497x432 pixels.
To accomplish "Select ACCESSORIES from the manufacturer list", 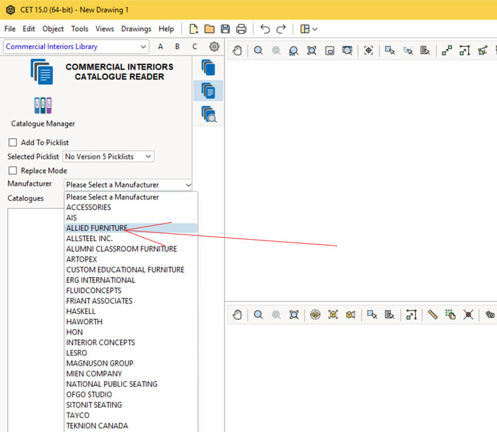I will (131, 207).
